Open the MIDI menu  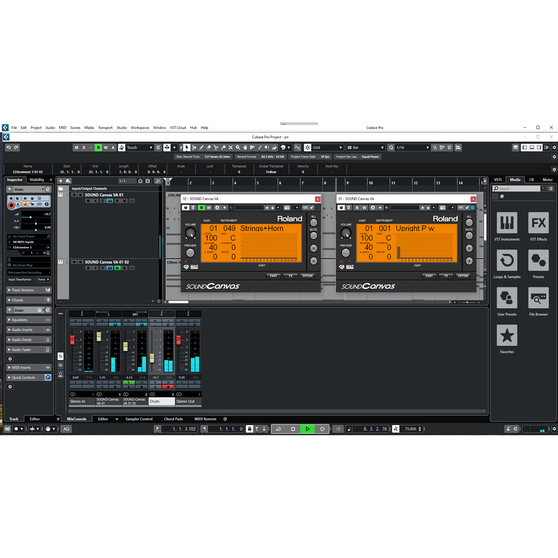click(x=62, y=127)
